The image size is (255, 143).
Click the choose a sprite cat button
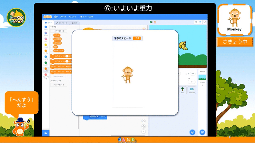point(193,132)
